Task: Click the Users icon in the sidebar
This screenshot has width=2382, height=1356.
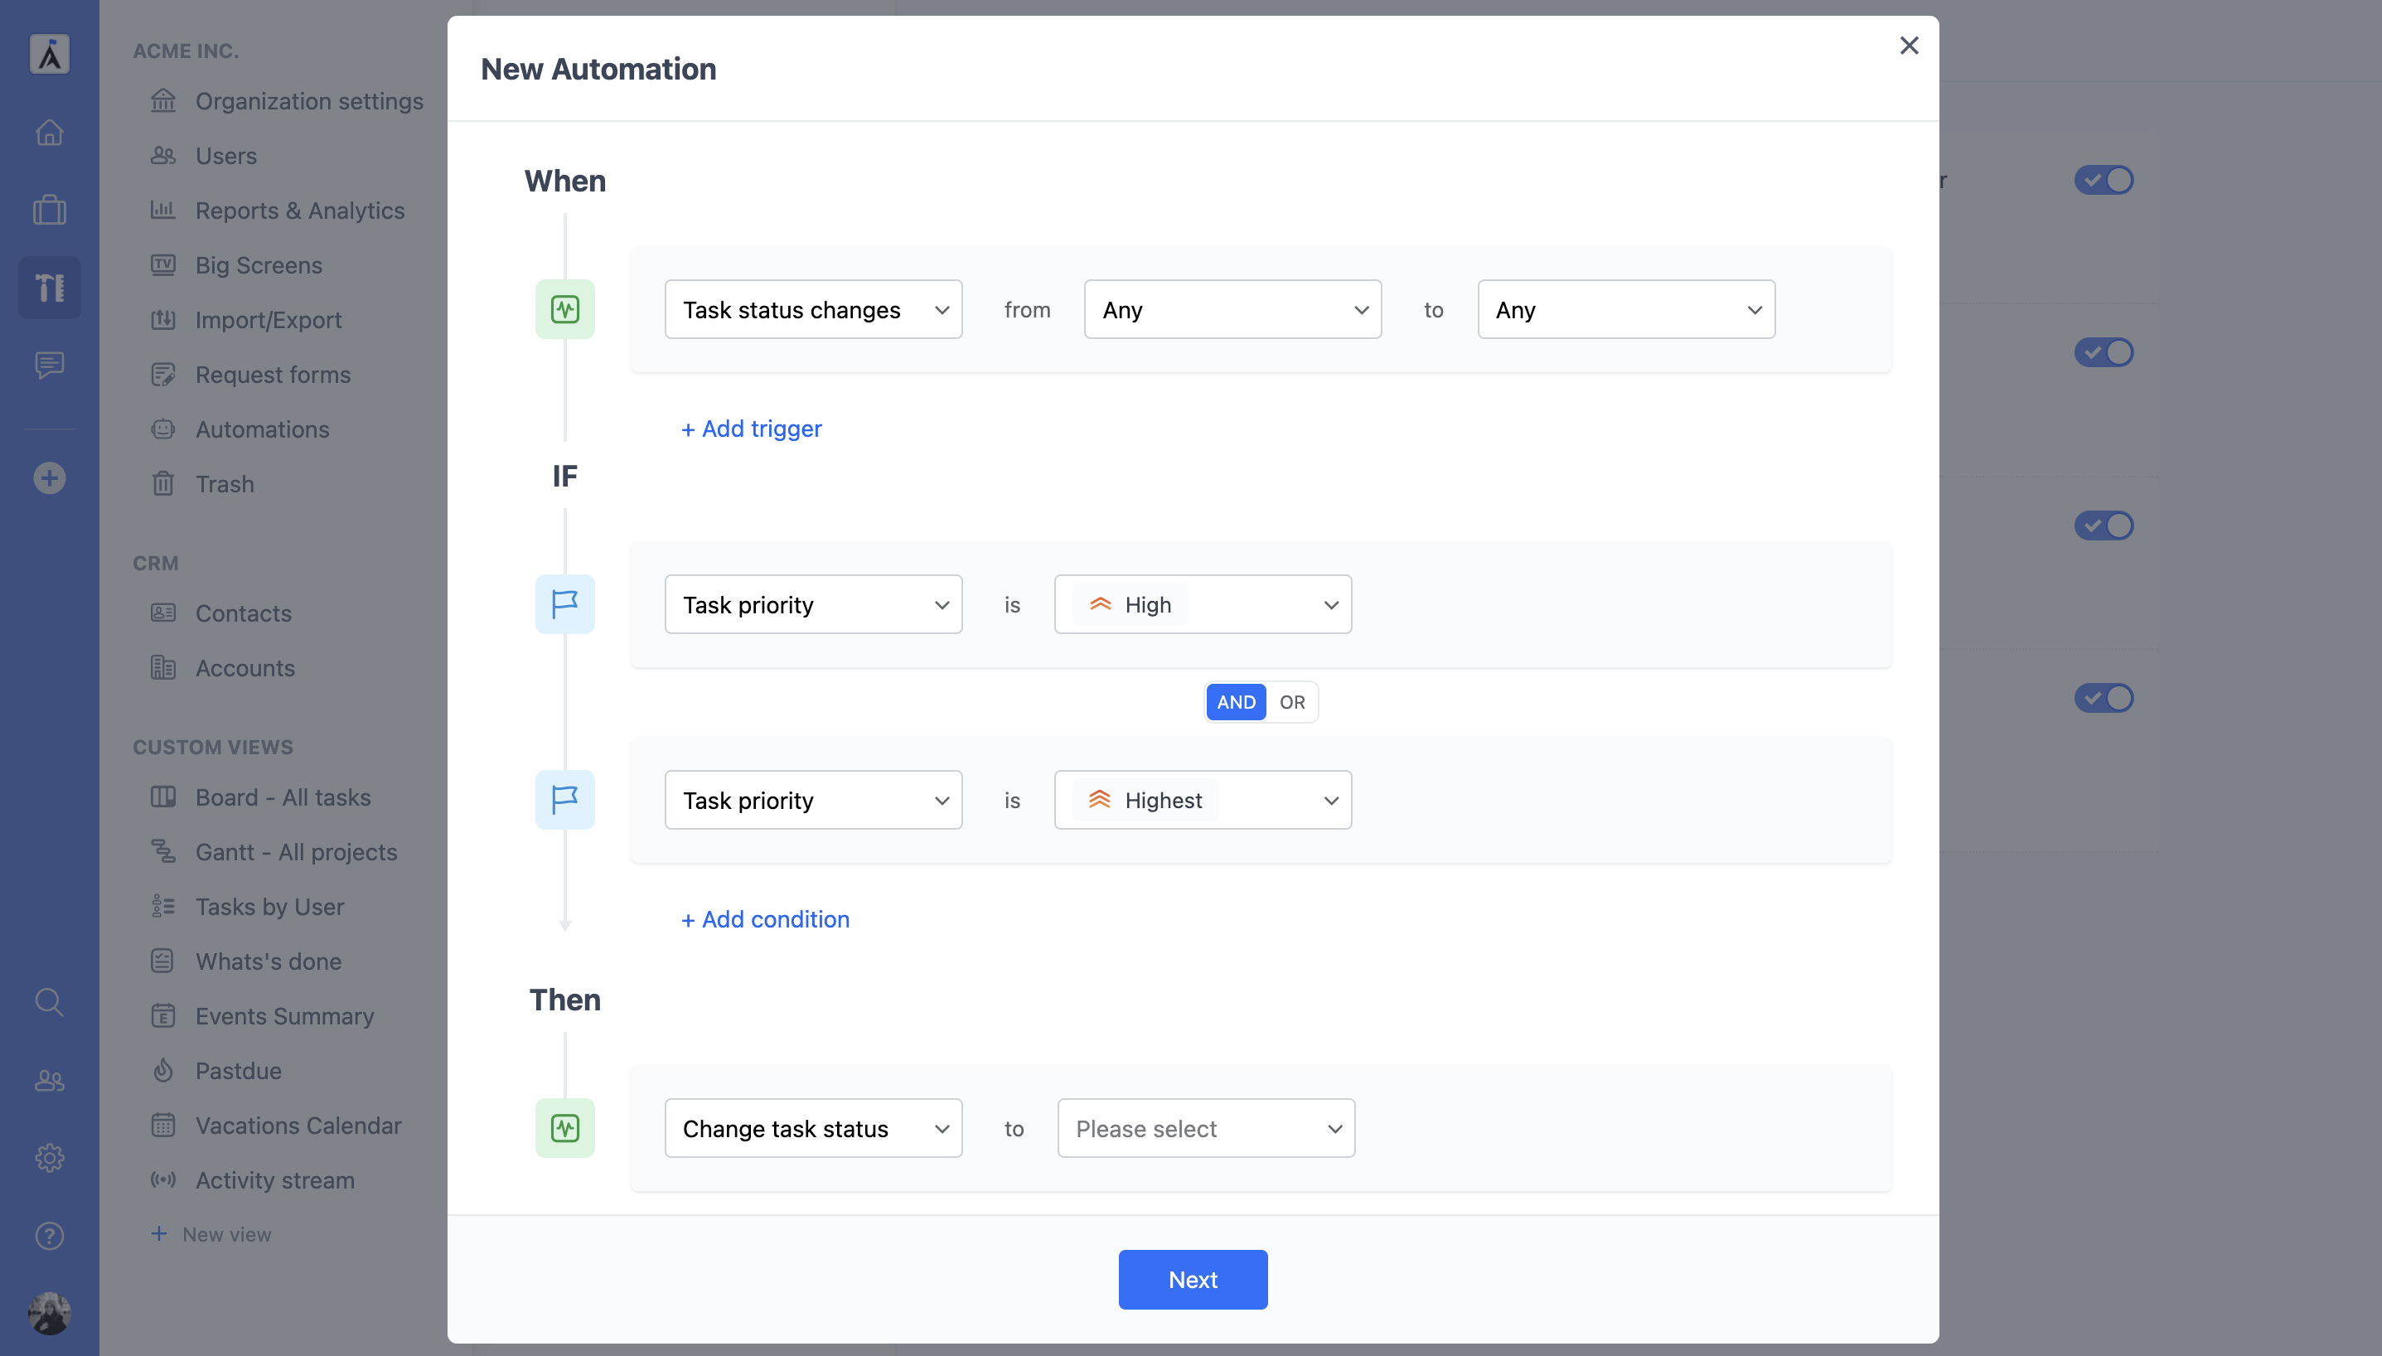Action: coord(163,156)
